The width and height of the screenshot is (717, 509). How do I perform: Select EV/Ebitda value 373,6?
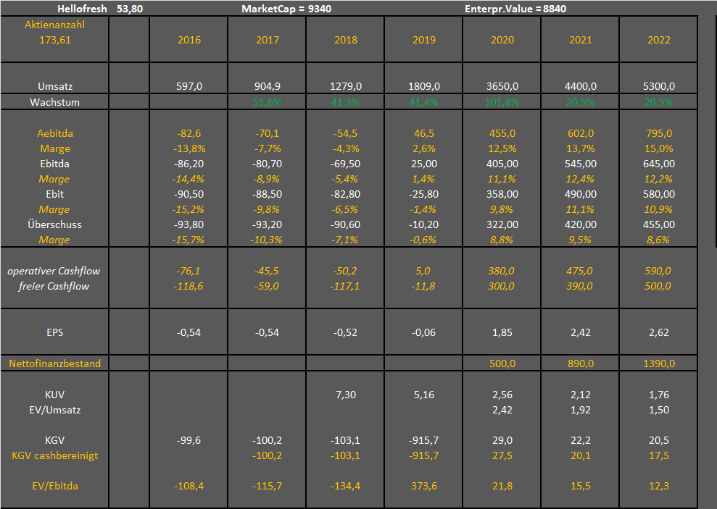coord(424,486)
